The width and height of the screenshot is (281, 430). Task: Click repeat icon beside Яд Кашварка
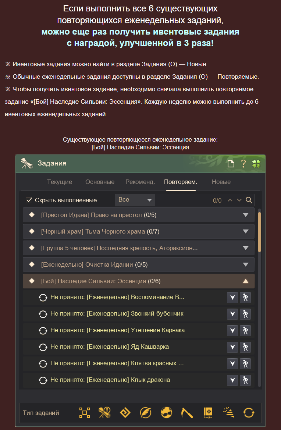(x=43, y=347)
